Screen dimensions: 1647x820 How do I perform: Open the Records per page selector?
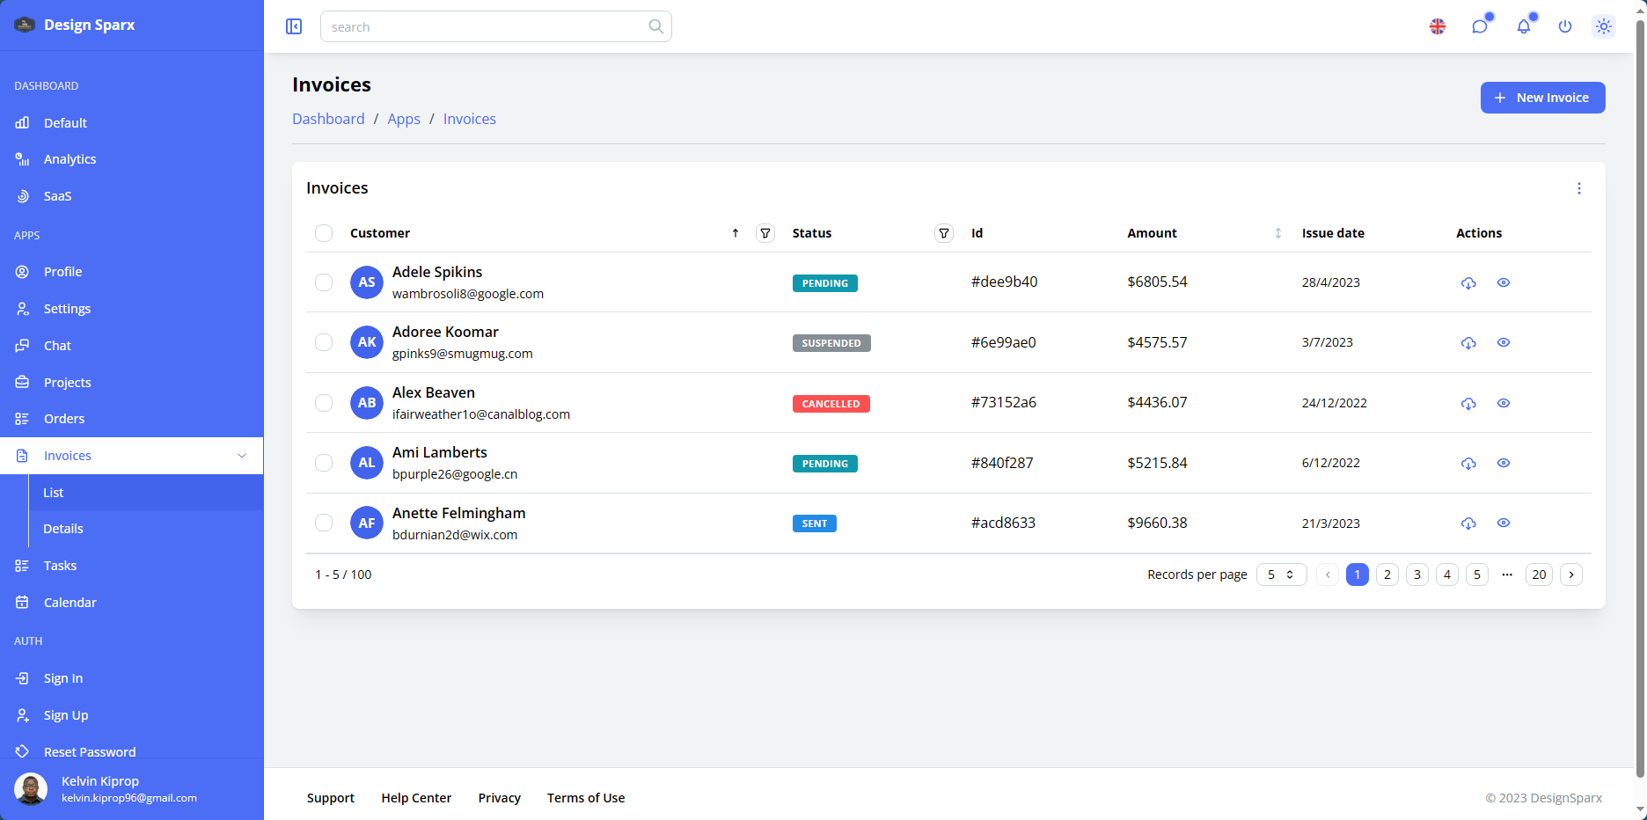coord(1281,575)
